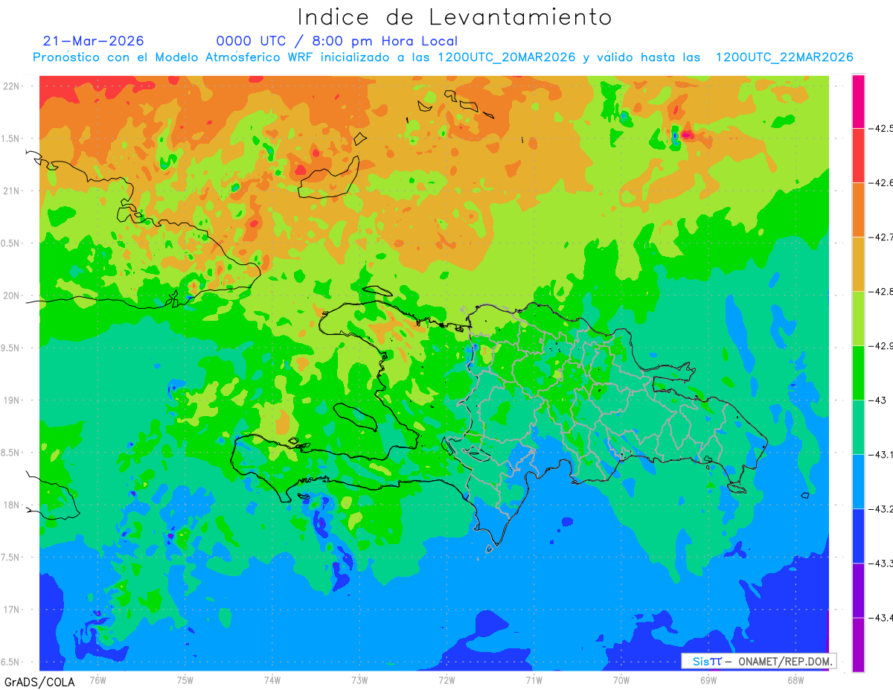Click the 1200UTC_22MAR2026 valid-until text
Viewport: 893px width, 690px height.
(x=784, y=57)
